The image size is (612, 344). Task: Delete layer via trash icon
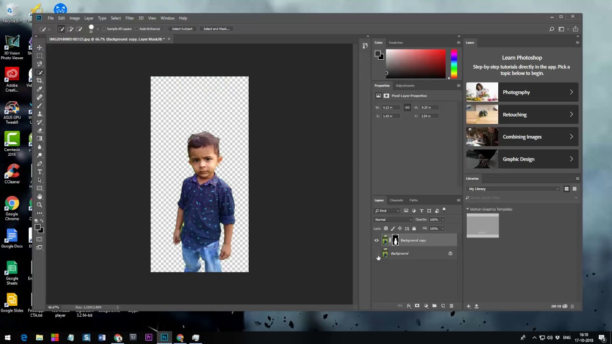(451, 306)
